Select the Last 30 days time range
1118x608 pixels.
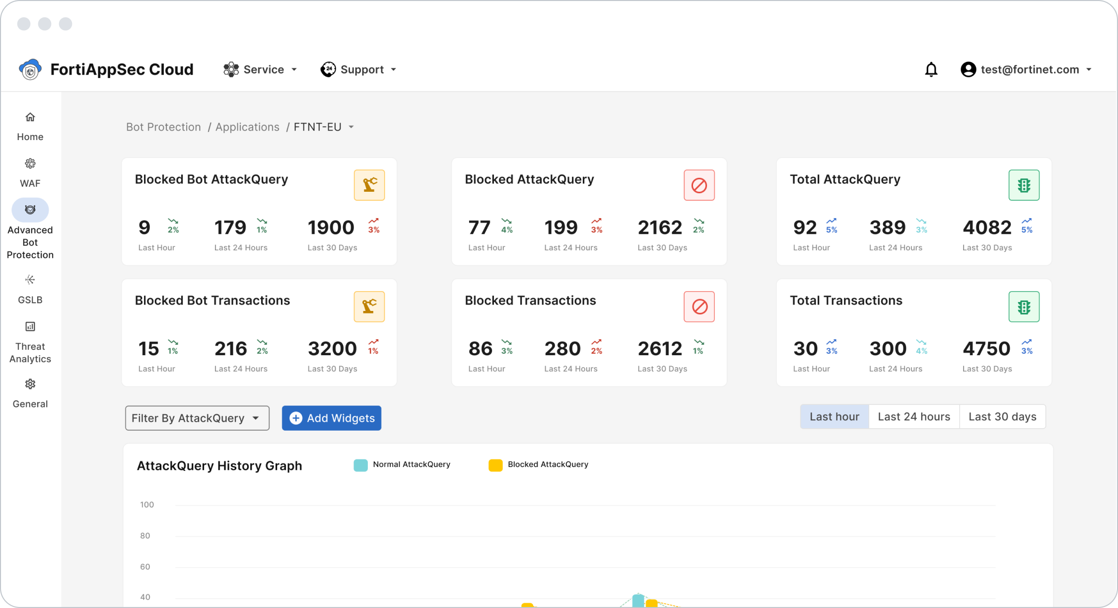click(1002, 416)
